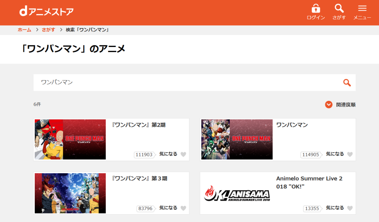Viewport: 379px width, 222px height.
Task: Open title link 『ワンパンマン』第2期
Action: click(x=139, y=125)
